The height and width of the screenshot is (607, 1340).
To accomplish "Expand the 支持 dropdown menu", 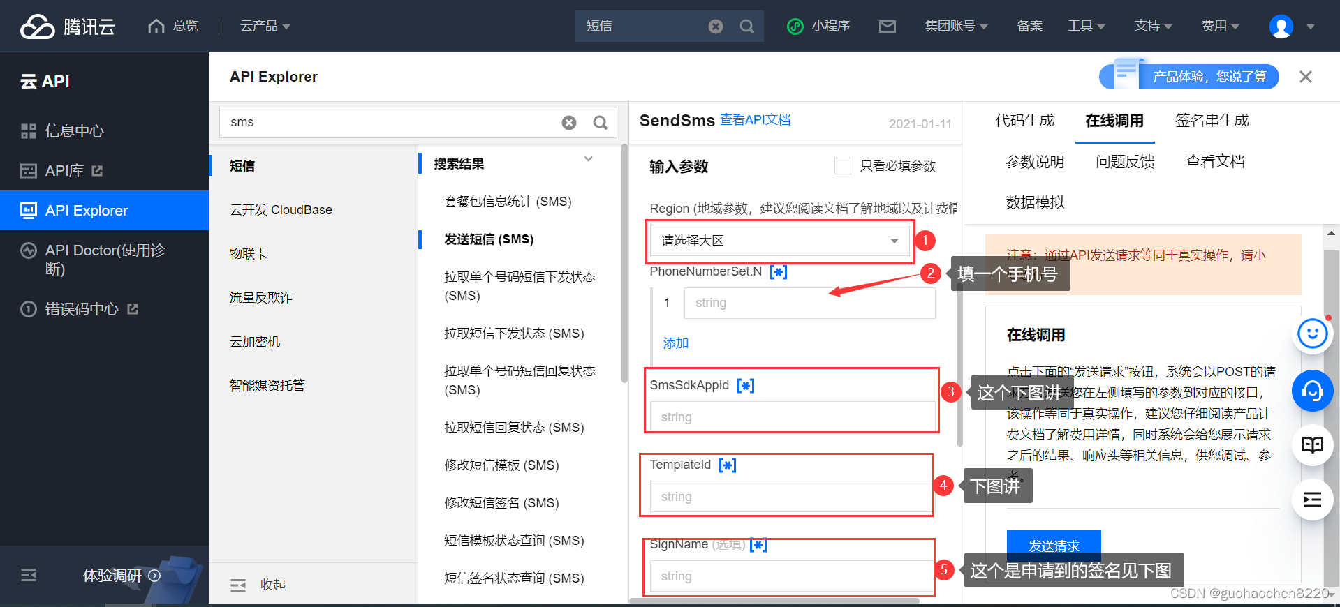I will (1153, 27).
